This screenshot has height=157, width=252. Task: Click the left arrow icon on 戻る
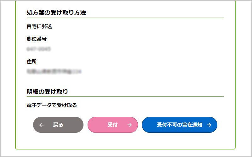[42, 125]
